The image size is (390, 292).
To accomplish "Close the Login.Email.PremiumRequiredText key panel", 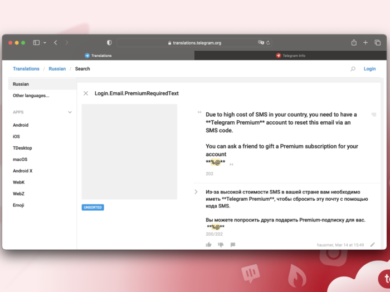I will pyautogui.click(x=86, y=93).
